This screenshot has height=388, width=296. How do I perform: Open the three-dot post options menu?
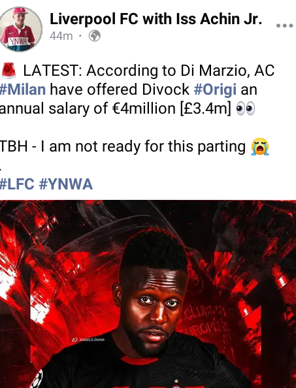coord(285,25)
